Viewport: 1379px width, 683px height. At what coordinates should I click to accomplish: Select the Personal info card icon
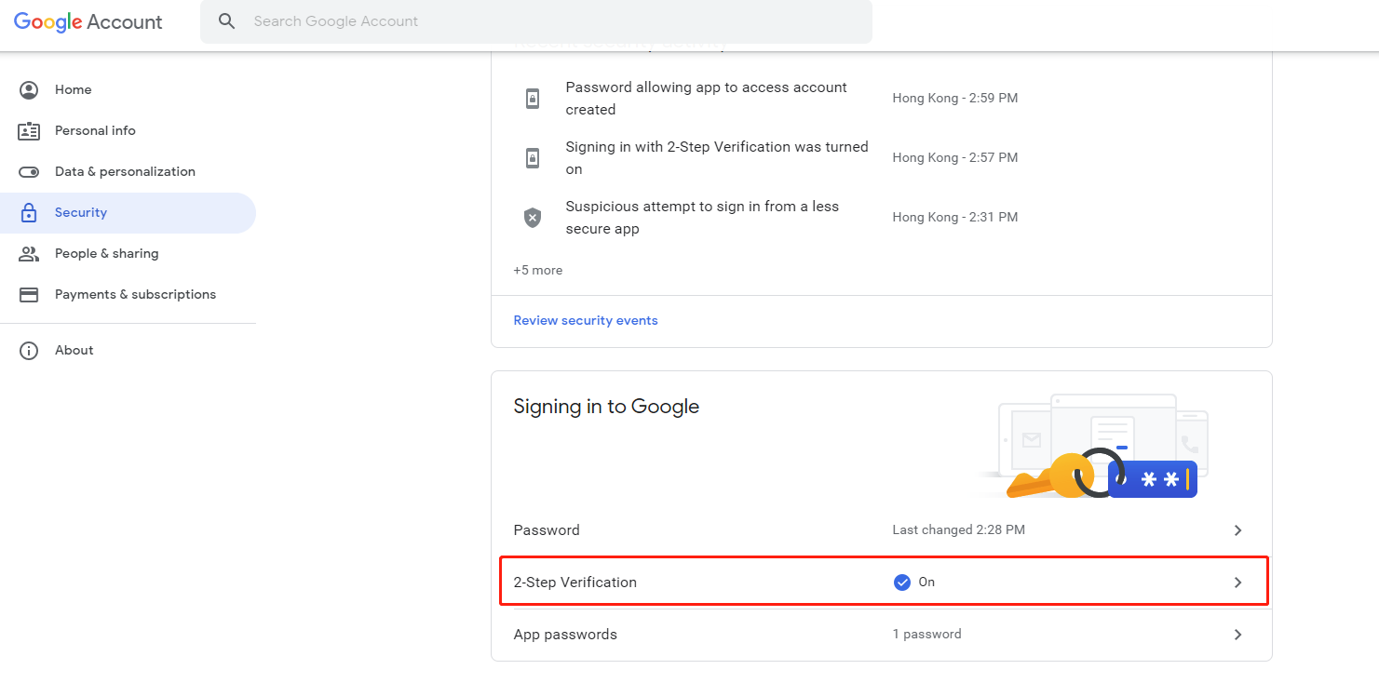(29, 130)
